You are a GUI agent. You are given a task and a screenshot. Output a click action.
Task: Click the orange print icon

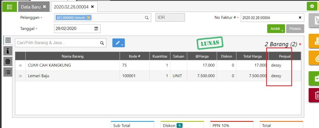[315, 41]
